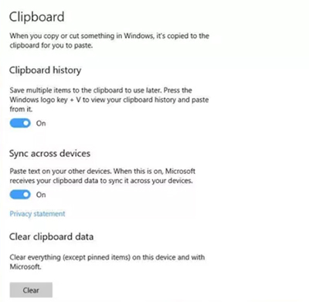Click the Clear clipboard data section heading

pyautogui.click(x=51, y=236)
